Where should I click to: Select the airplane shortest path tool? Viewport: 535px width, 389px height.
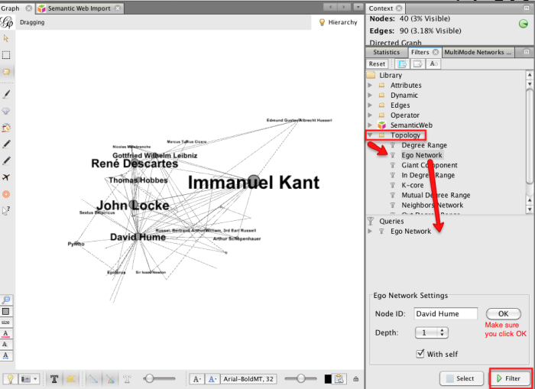6,177
